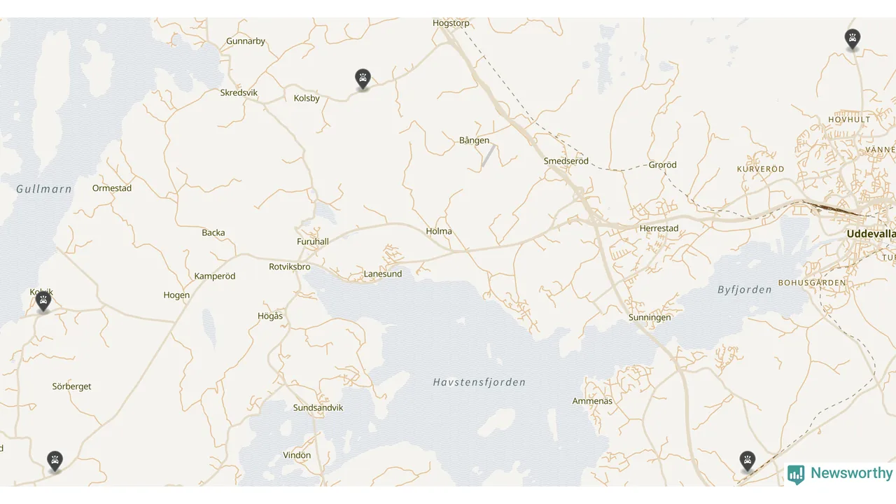896x504 pixels.
Task: Click the Bången place label
Action: coord(474,141)
